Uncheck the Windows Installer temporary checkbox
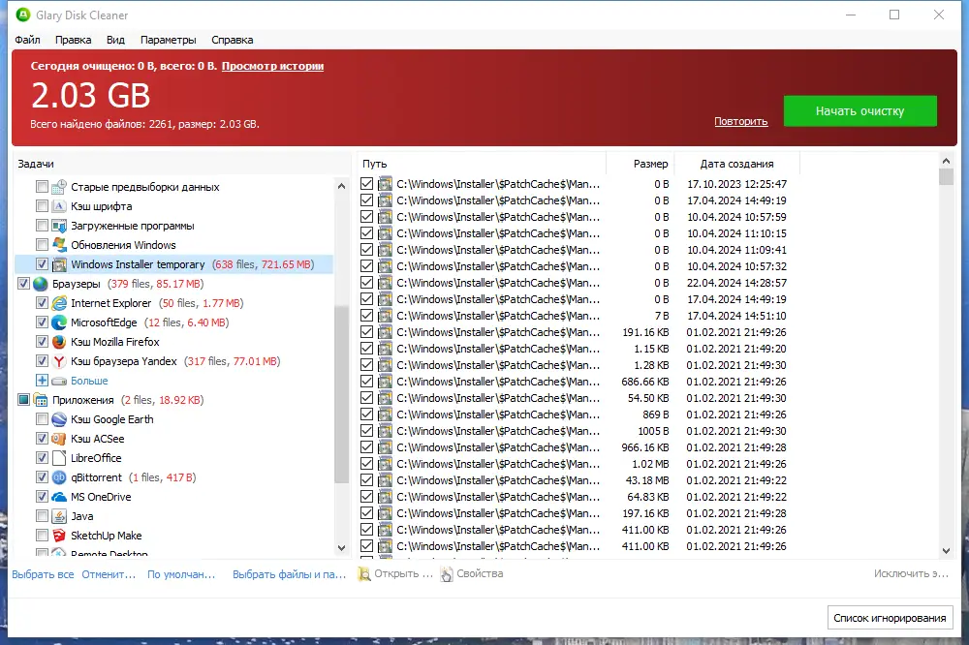969x645 pixels. 42,264
